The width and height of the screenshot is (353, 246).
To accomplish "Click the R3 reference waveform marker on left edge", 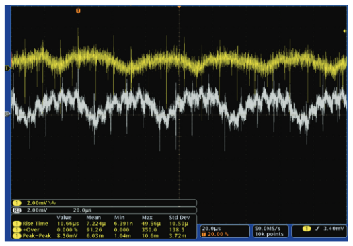I will pyautogui.click(x=7, y=114).
